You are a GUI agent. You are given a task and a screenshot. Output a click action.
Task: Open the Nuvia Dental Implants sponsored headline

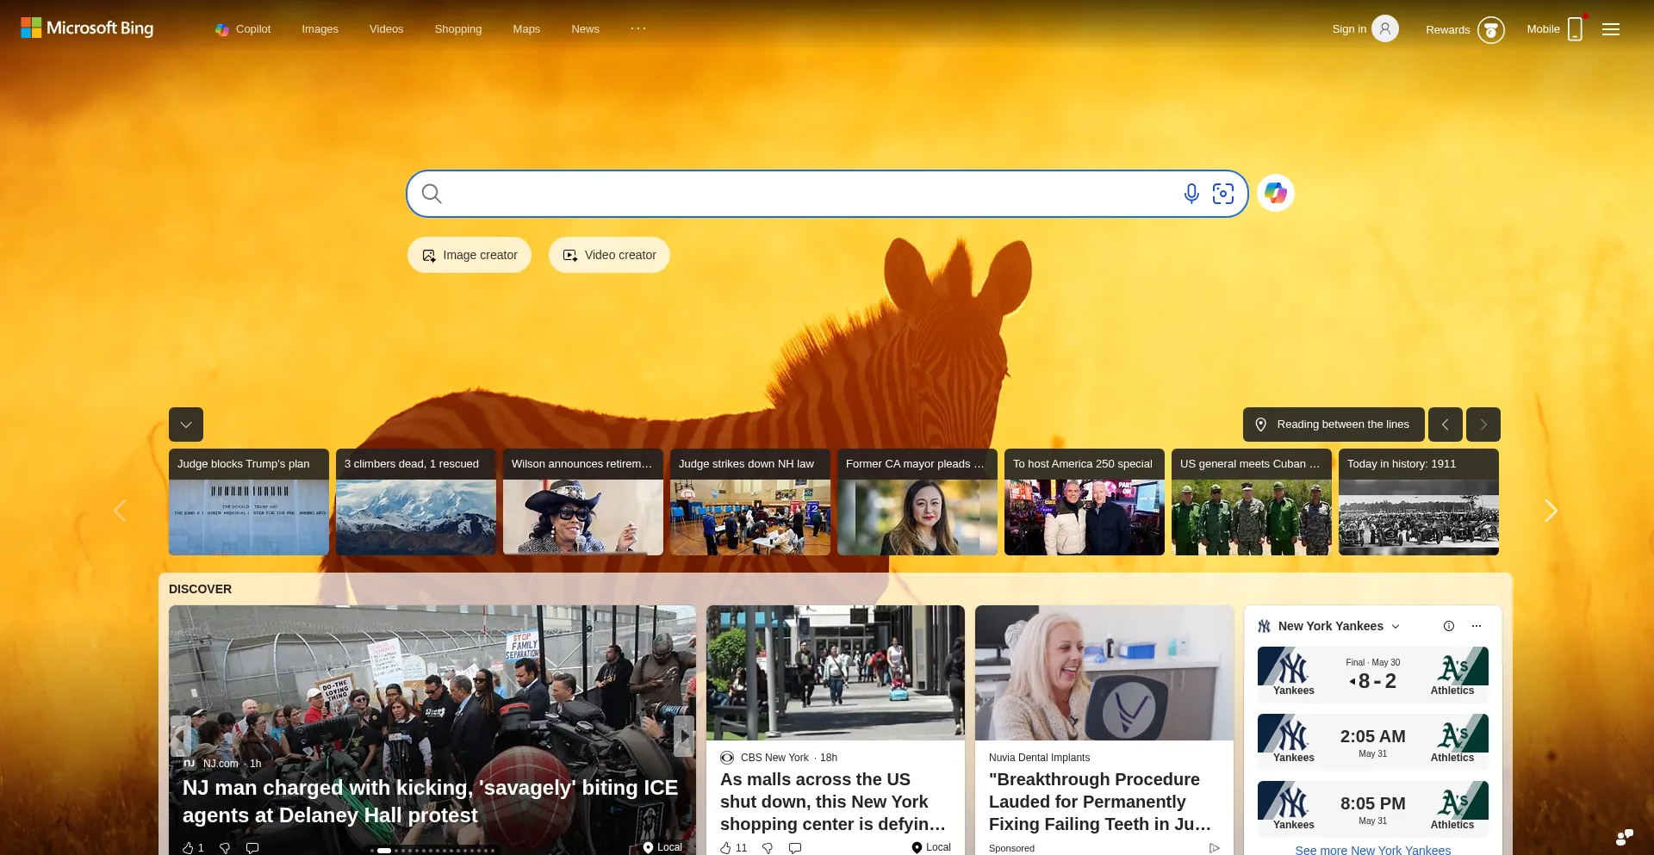click(1100, 802)
